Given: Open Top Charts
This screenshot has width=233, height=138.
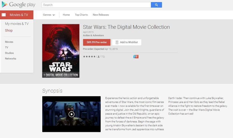Looking at the screenshot, I should [81, 15].
